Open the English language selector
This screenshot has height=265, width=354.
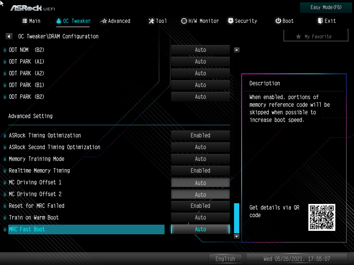point(225,258)
